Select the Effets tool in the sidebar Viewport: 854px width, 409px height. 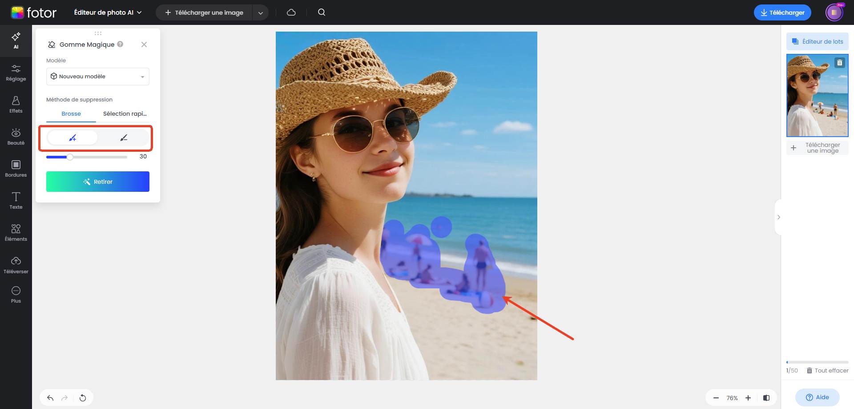(x=16, y=104)
